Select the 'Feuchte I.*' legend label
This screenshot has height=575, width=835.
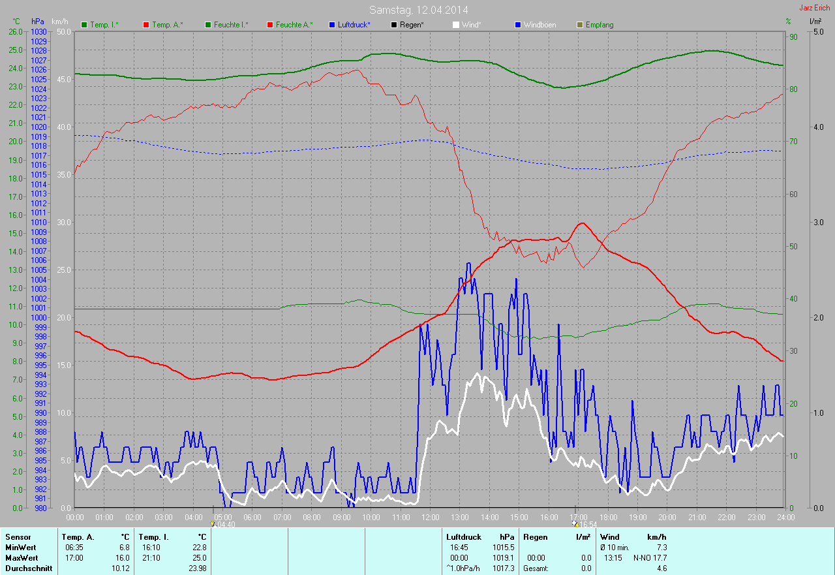coord(232,25)
